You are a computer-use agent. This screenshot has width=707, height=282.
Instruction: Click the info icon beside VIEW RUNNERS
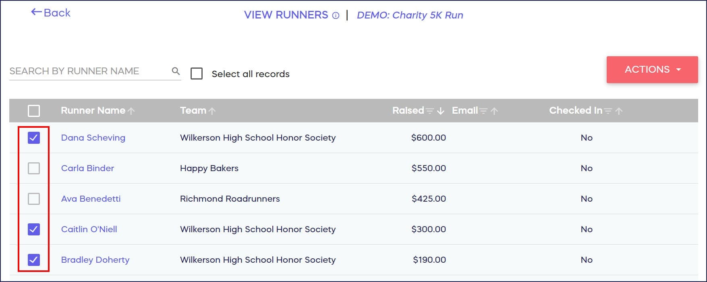click(336, 16)
